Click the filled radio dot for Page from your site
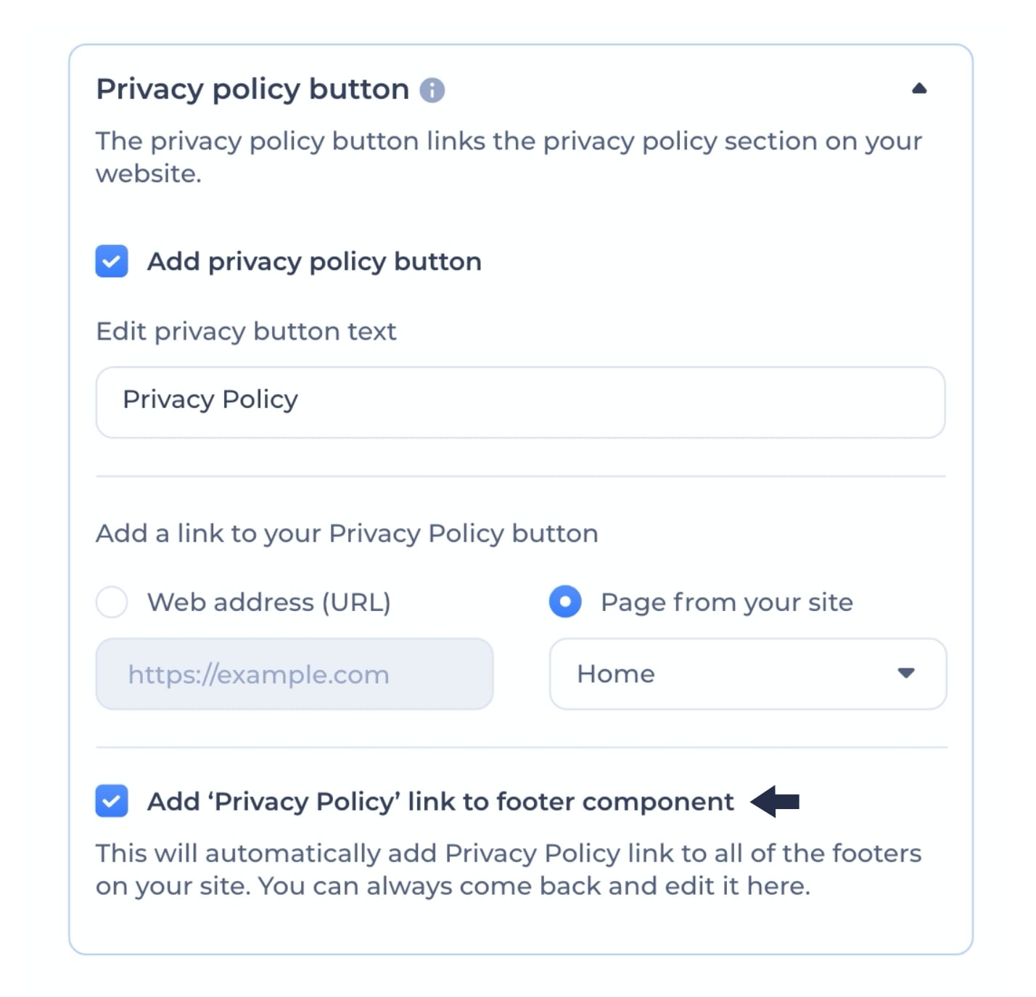 (x=565, y=602)
